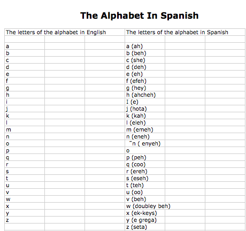Click the English letter 'z' cell
Viewport: 246px width, 231px height.
(25, 220)
